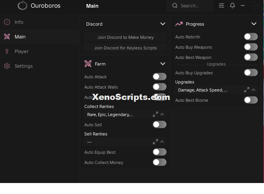
Task: Open the Settings tab
Action: [39, 66]
